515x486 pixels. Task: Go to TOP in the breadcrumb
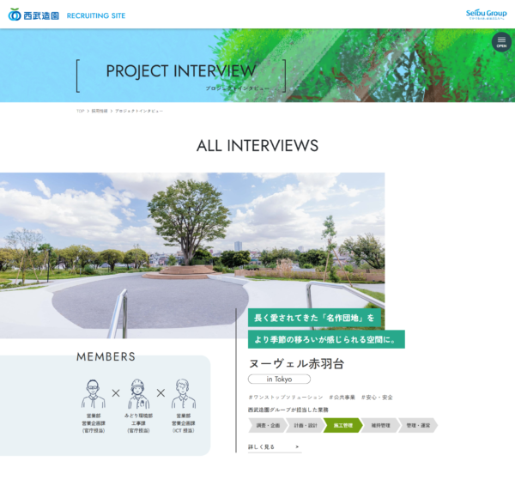80,111
